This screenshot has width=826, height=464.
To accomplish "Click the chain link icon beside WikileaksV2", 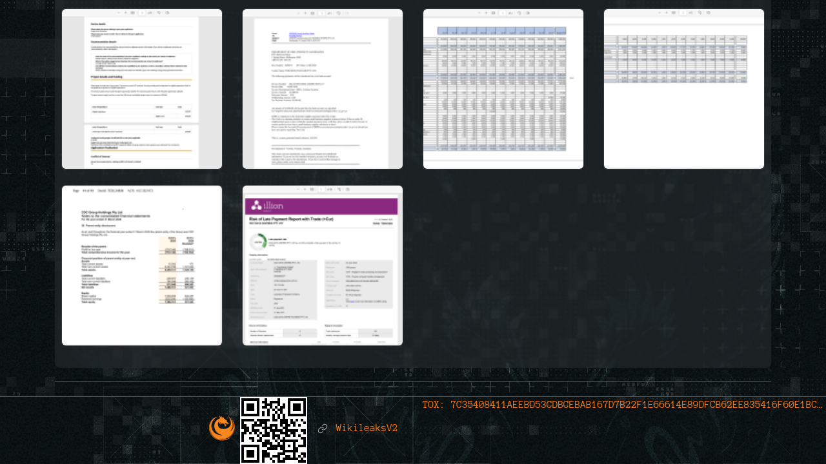I will point(323,429).
